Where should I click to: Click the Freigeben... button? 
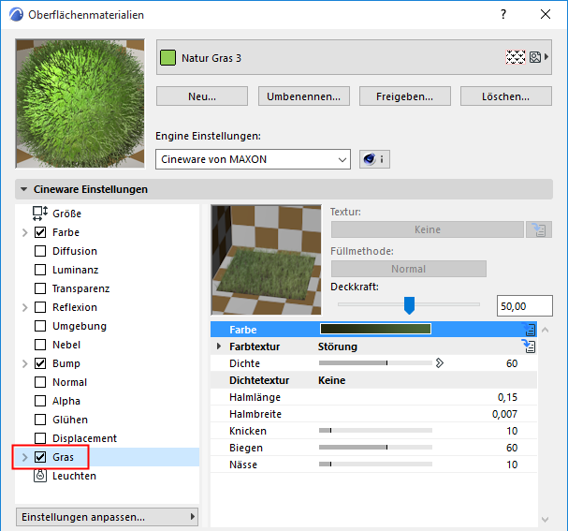[404, 96]
